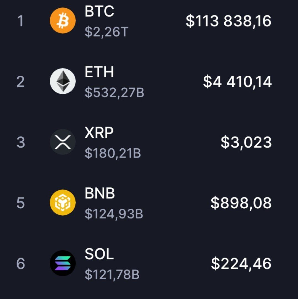Select the XRP ticker name
298x299 pixels.
[99, 133]
